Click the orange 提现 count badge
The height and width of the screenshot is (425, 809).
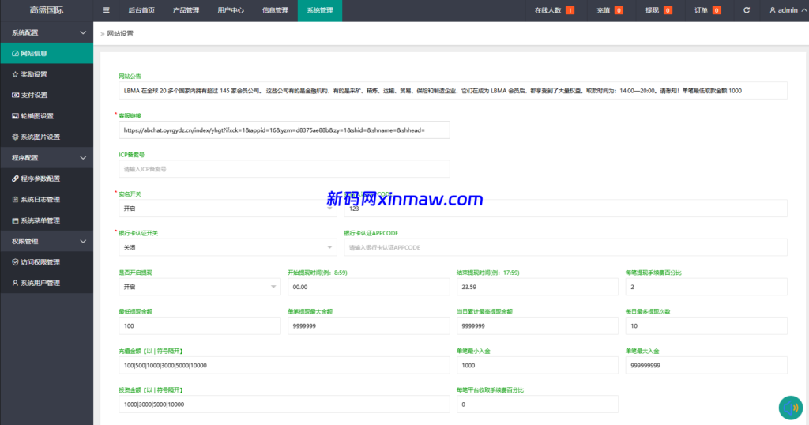tap(668, 10)
